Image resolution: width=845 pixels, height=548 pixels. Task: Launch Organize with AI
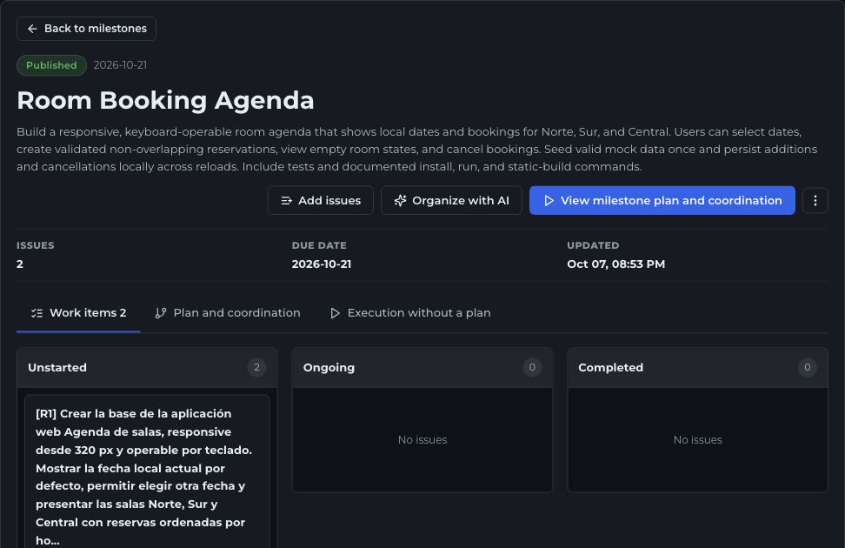pos(451,200)
